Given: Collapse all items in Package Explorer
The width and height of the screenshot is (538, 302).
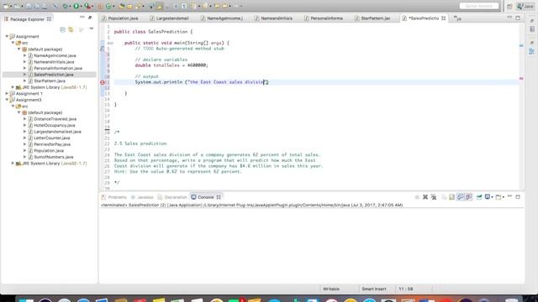Looking at the screenshot, I should click(x=62, y=30).
